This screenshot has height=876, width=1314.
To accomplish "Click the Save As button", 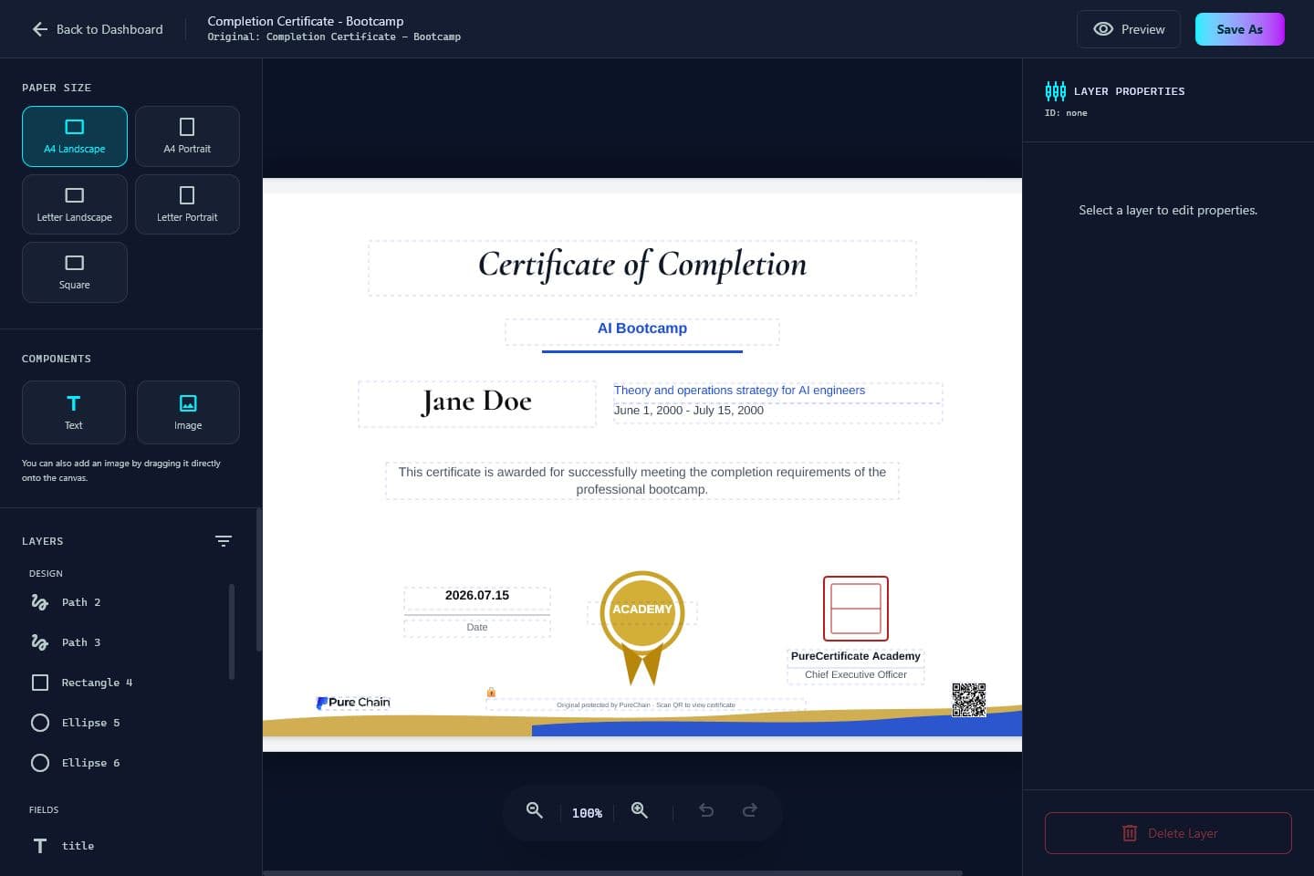I will point(1239,29).
